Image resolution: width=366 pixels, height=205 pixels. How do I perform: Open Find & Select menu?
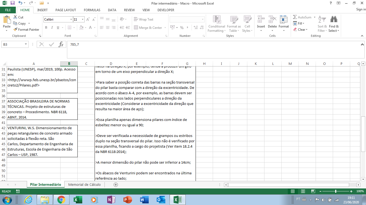pyautogui.click(x=334, y=24)
